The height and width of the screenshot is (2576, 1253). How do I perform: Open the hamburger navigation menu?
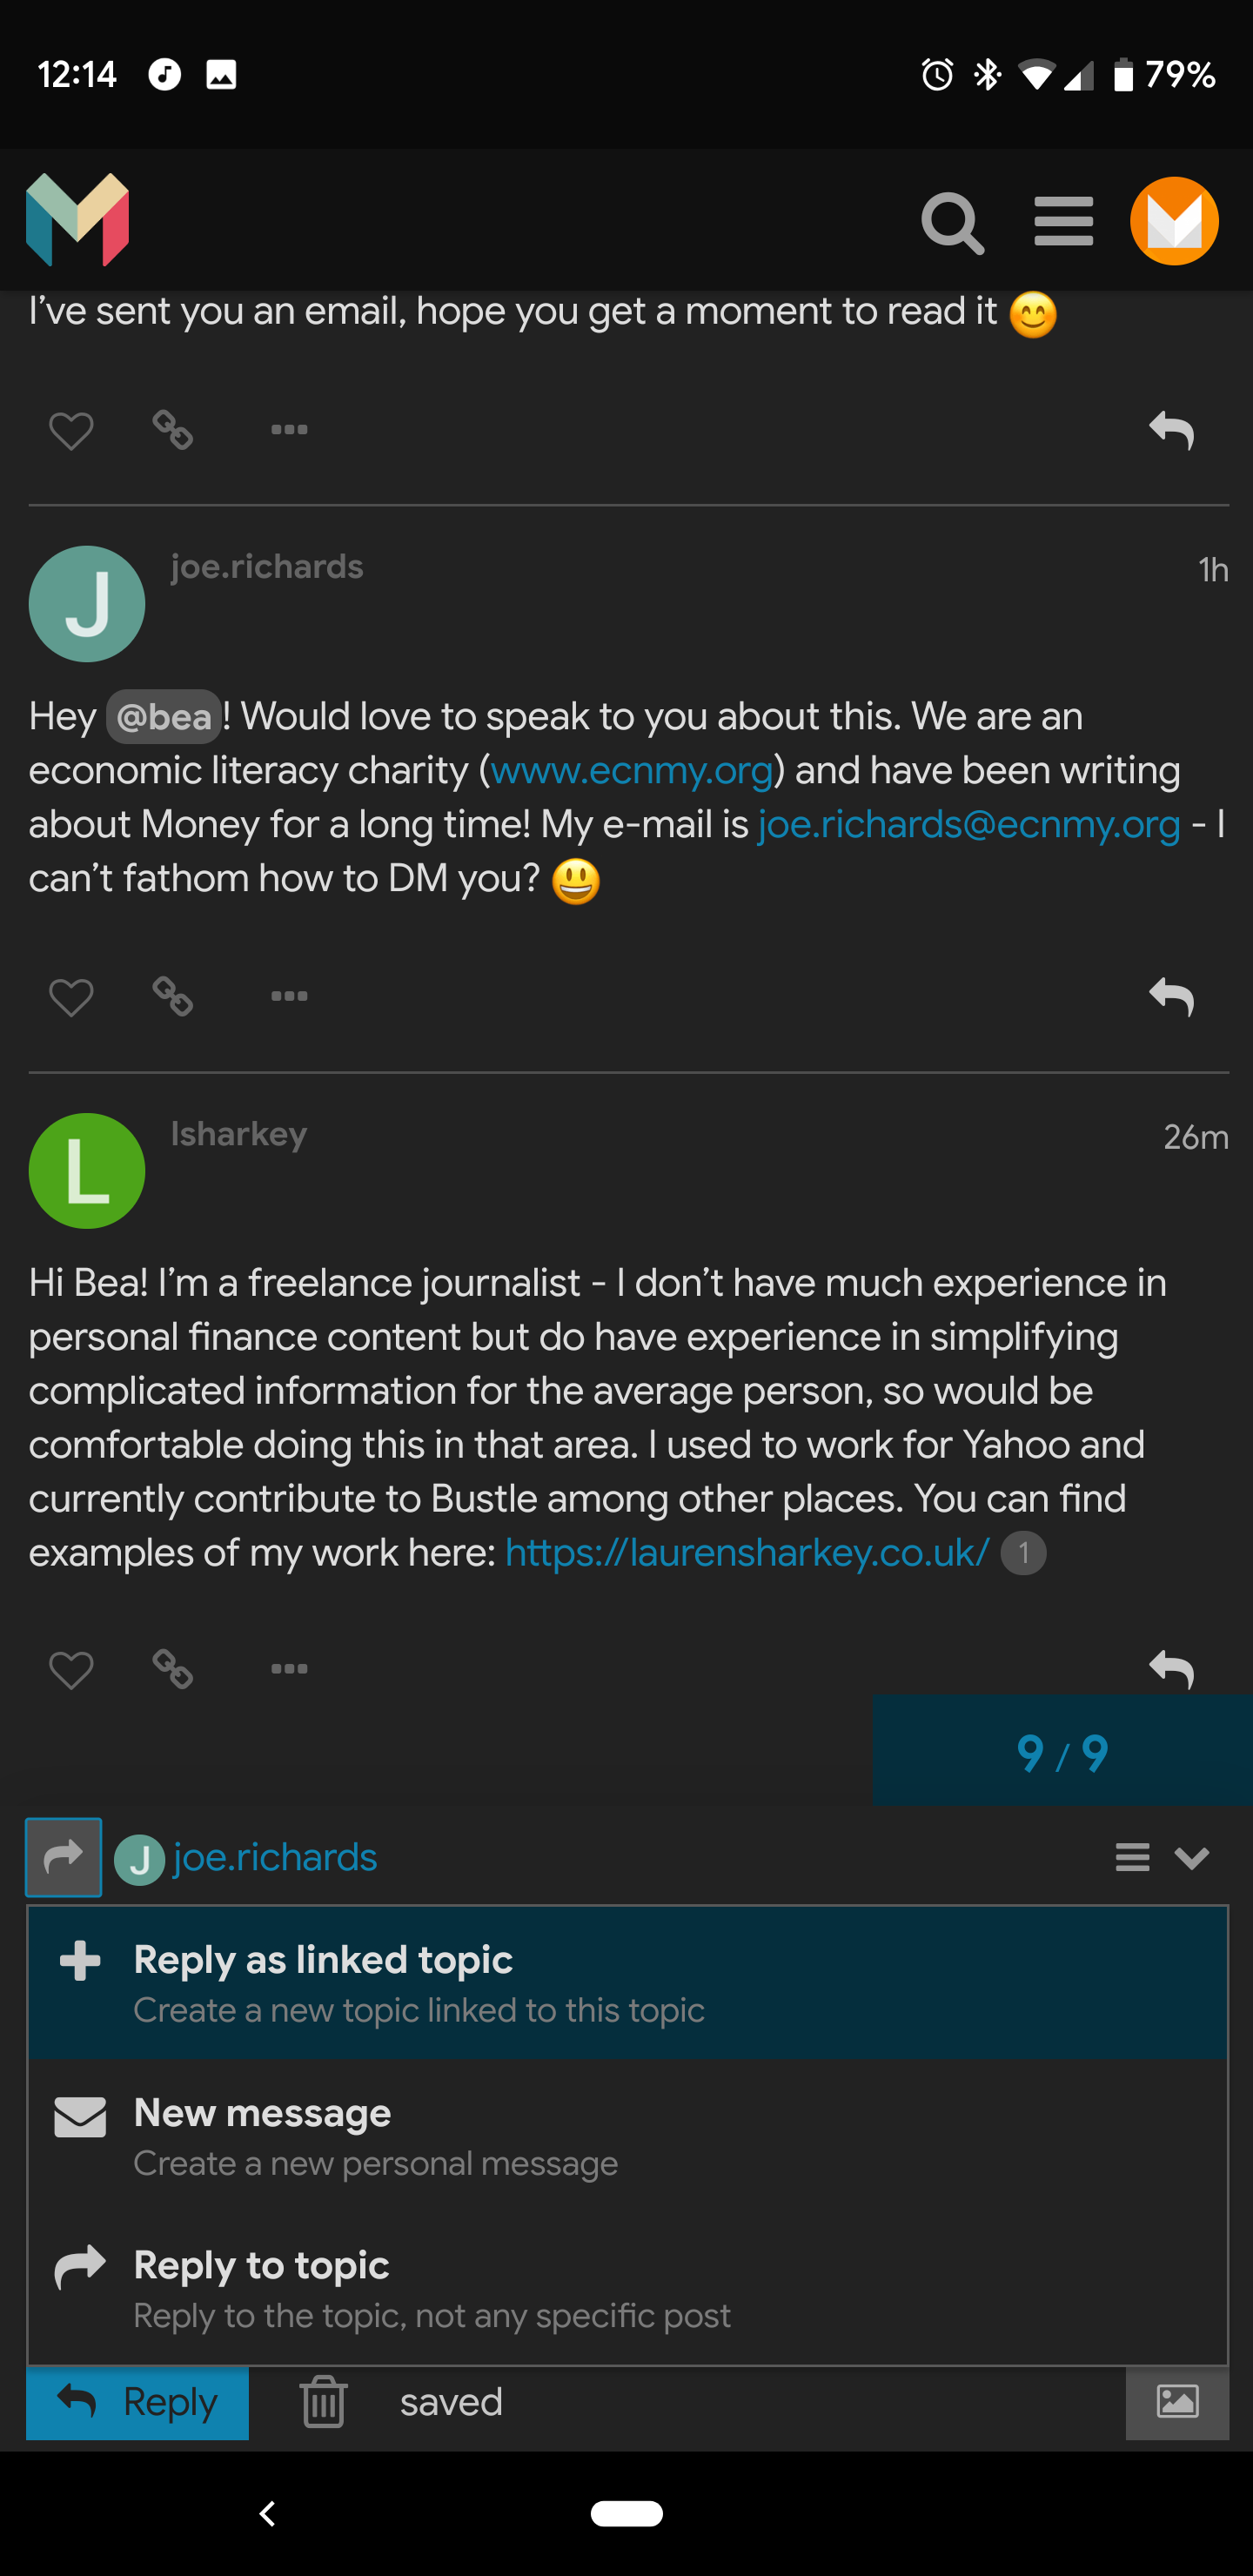pyautogui.click(x=1063, y=221)
